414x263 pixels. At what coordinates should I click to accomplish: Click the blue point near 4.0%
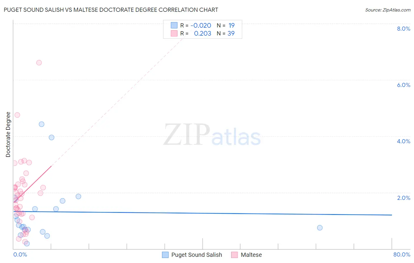click(52, 137)
